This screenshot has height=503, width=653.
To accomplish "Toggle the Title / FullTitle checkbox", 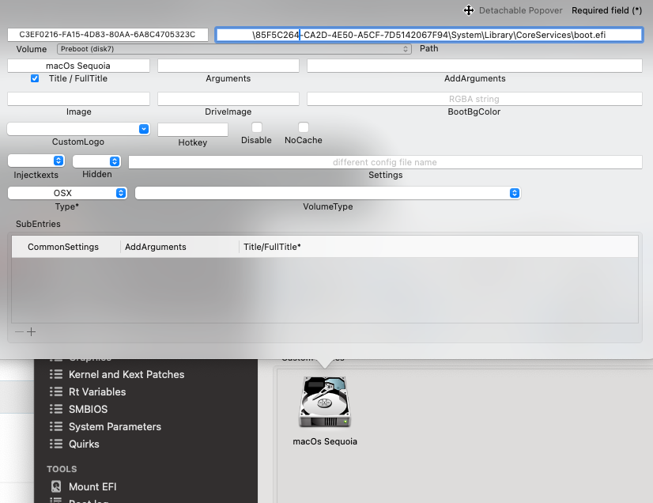I will pyautogui.click(x=35, y=78).
